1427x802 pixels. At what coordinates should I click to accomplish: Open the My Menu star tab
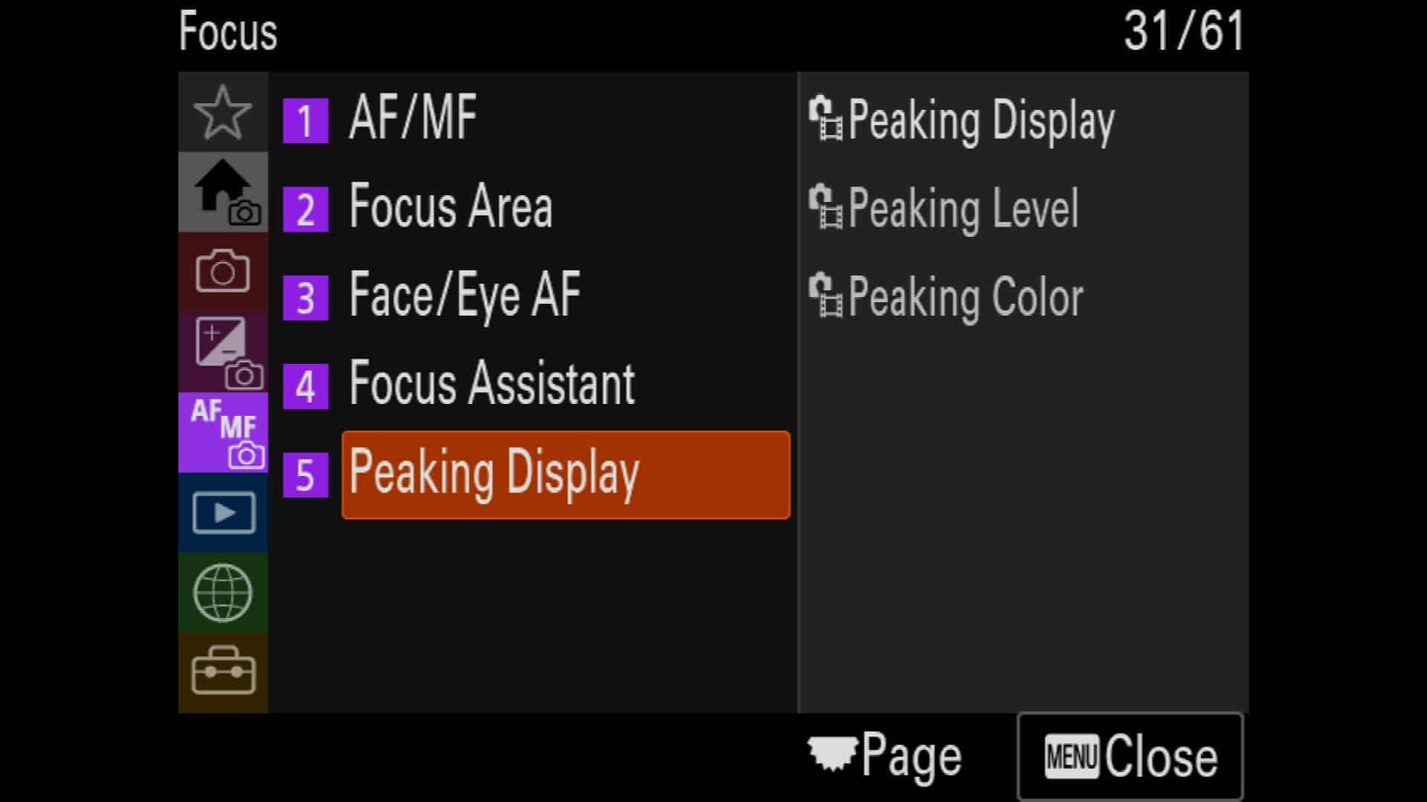[x=223, y=112]
